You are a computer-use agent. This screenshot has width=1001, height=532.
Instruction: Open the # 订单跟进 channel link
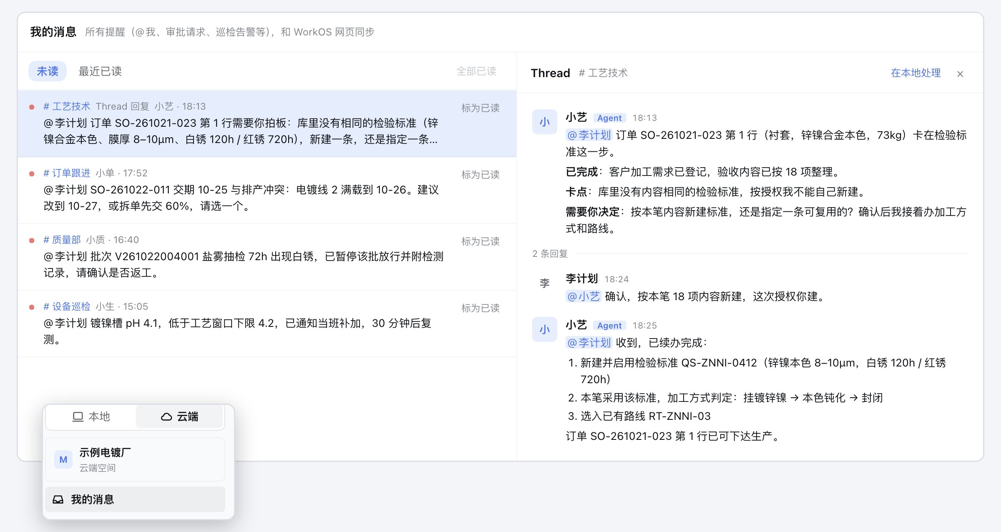(67, 173)
